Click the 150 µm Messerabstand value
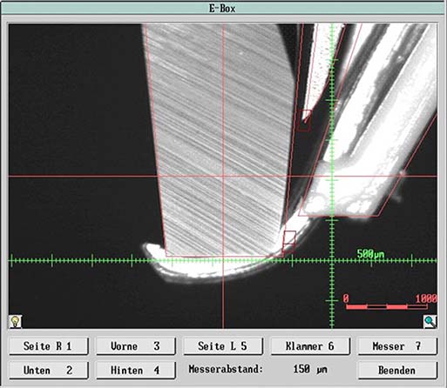Screen dimensions: 447x388 point(310,370)
